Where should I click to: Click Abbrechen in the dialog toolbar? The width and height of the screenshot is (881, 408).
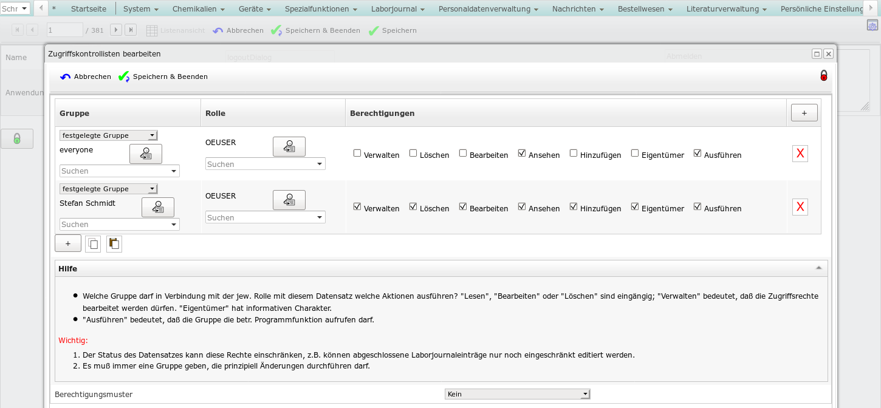[86, 76]
